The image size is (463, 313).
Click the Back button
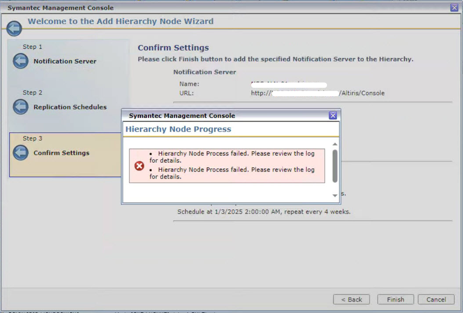pos(351,299)
